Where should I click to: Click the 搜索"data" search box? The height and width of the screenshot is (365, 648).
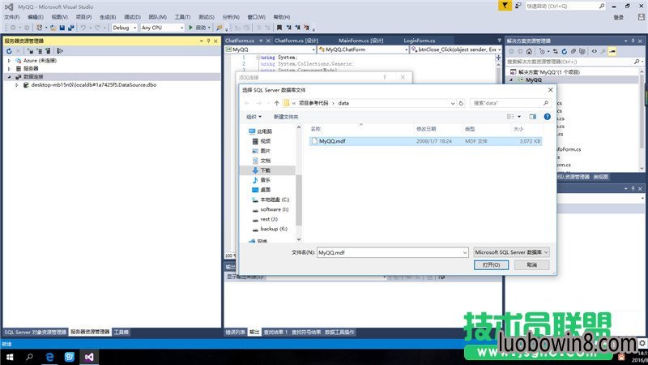tap(511, 103)
